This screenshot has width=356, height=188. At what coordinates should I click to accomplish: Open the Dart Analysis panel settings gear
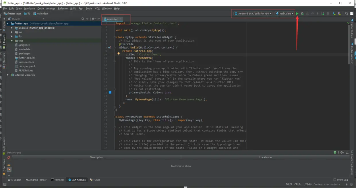click(x=341, y=152)
